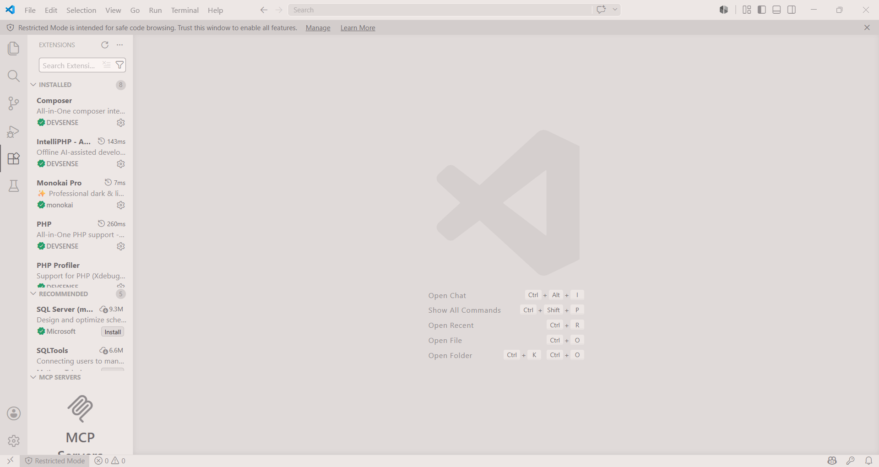Open notifications bell in status bar
Viewport: 879px width, 467px height.
[868, 461]
